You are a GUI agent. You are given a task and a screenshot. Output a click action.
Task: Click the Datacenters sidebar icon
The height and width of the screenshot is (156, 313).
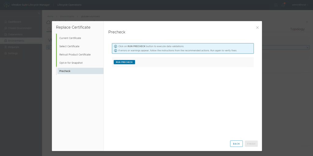point(6,34)
